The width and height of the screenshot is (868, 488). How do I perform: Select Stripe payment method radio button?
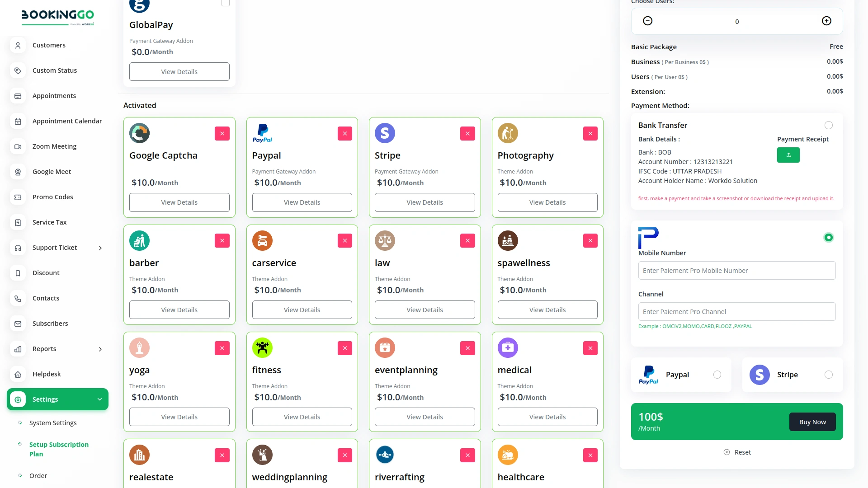click(828, 375)
